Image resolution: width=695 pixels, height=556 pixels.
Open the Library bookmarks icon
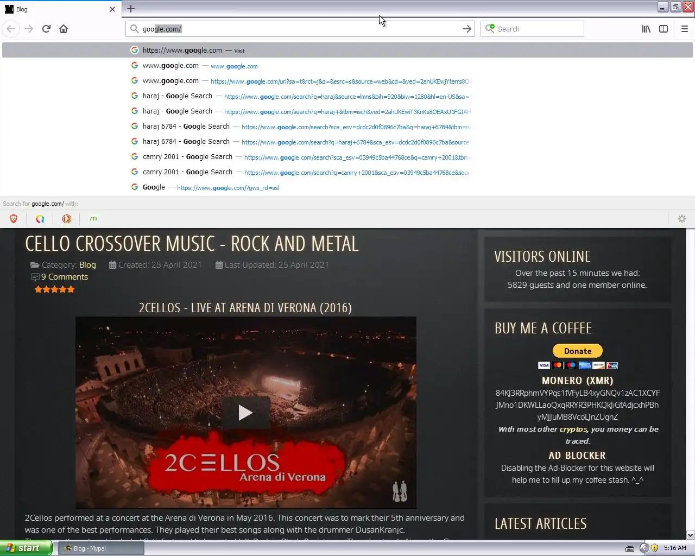tap(646, 29)
